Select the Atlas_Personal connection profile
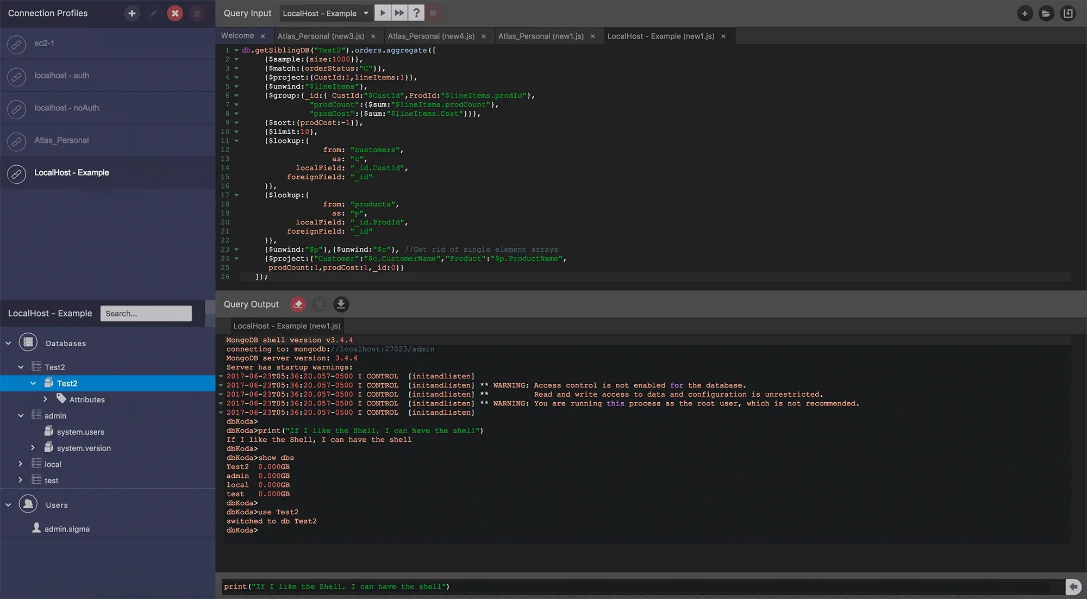Image resolution: width=1087 pixels, height=599 pixels. pos(61,140)
